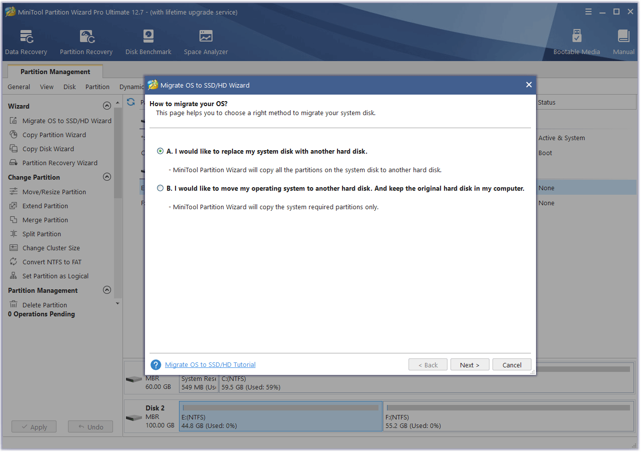
Task: Click the Next button in wizard
Action: tap(469, 365)
